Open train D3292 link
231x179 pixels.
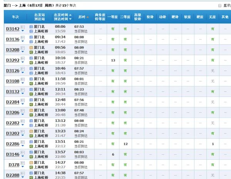coord(13,60)
